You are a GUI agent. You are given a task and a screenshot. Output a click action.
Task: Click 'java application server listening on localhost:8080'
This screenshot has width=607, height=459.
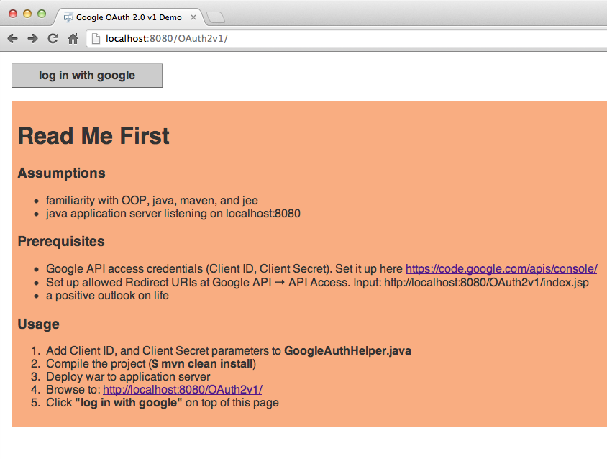click(173, 214)
